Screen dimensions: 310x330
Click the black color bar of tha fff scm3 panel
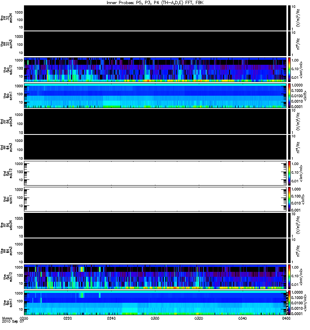pos(289,44)
